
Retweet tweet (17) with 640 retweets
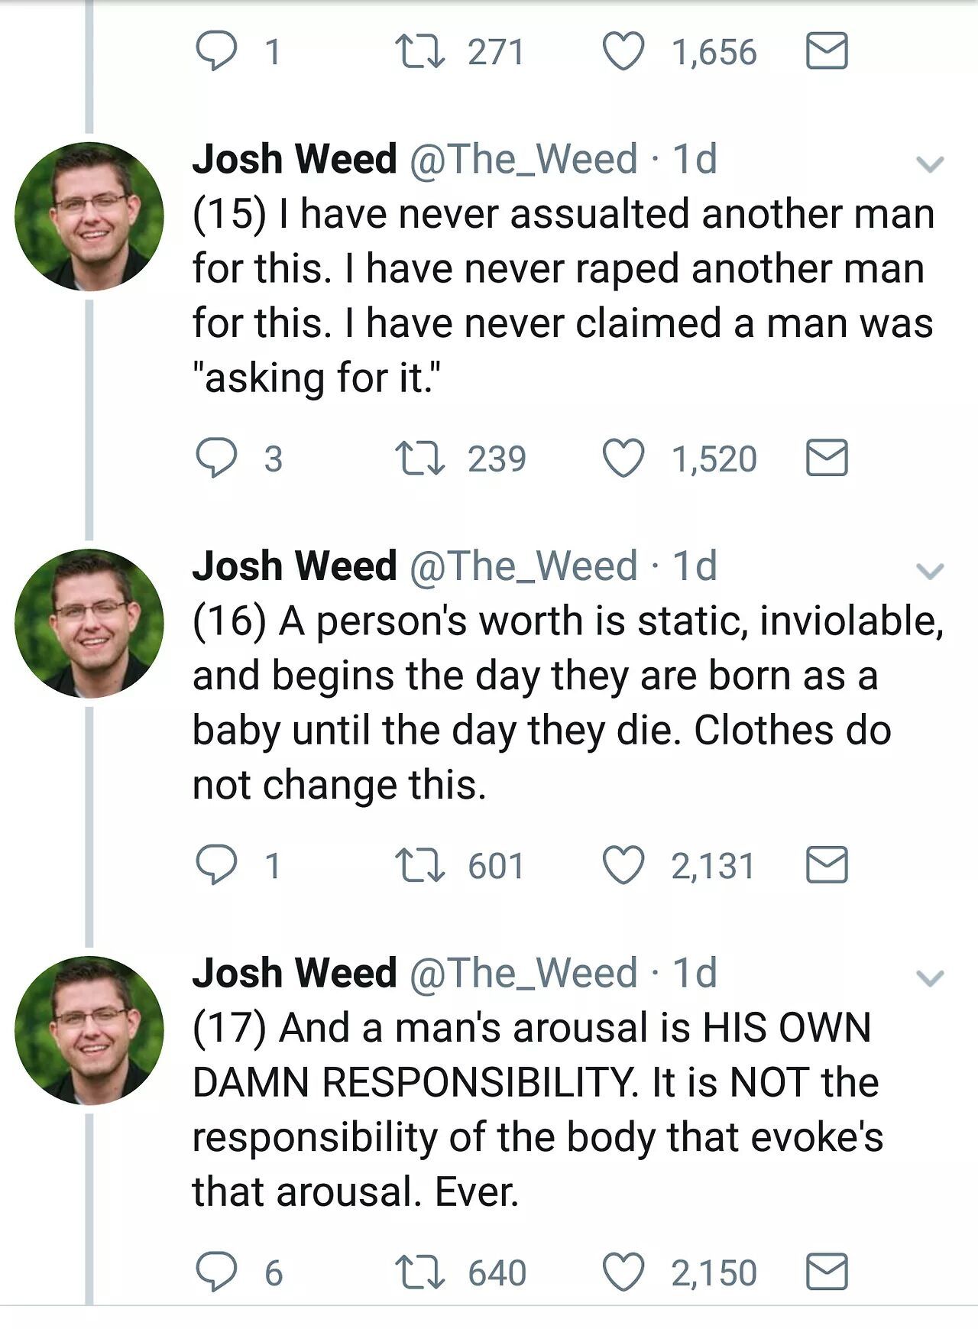click(420, 1272)
